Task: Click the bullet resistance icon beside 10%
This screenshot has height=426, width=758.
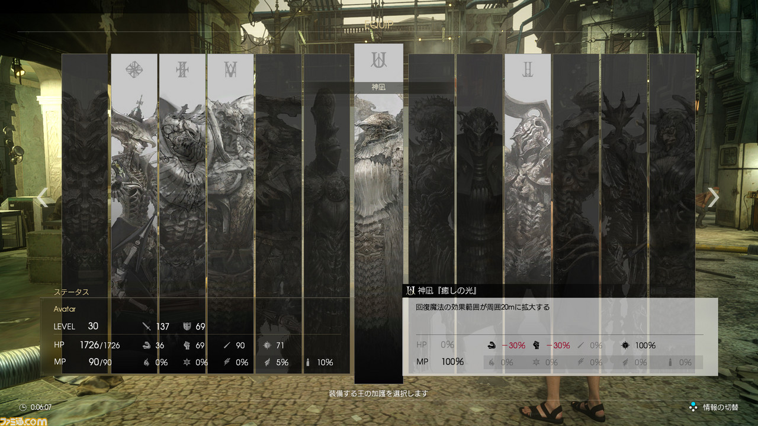Action: (308, 362)
